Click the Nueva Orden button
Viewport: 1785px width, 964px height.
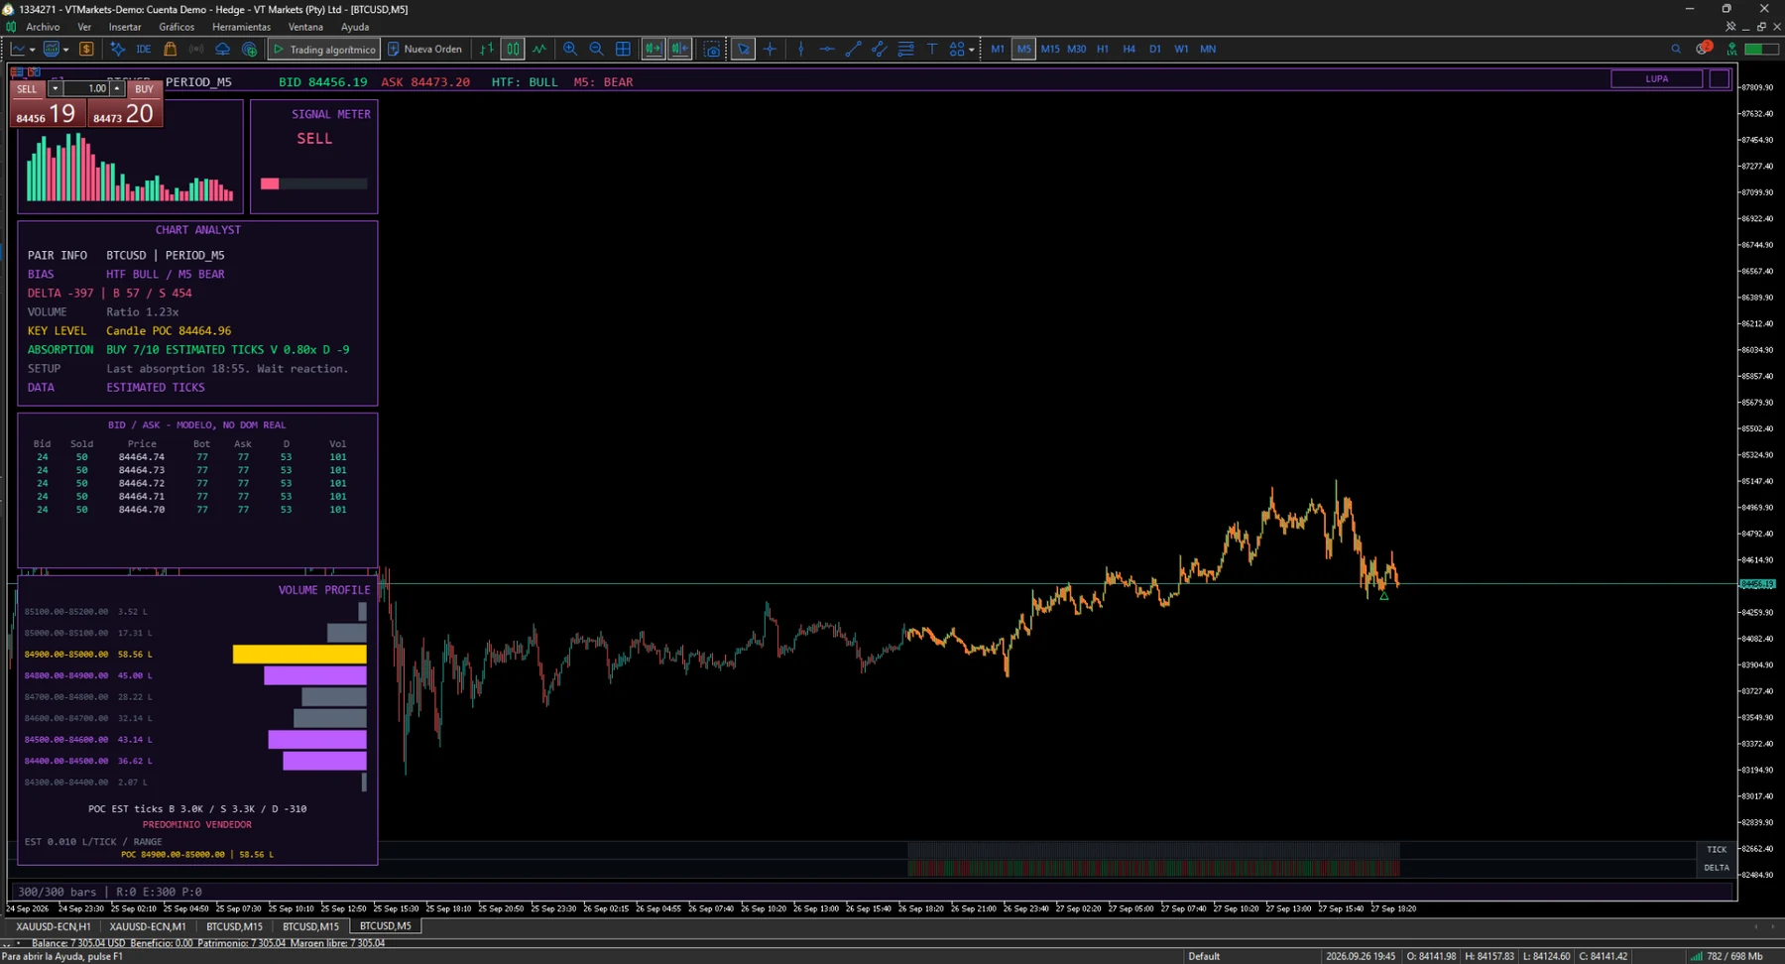[x=424, y=49]
